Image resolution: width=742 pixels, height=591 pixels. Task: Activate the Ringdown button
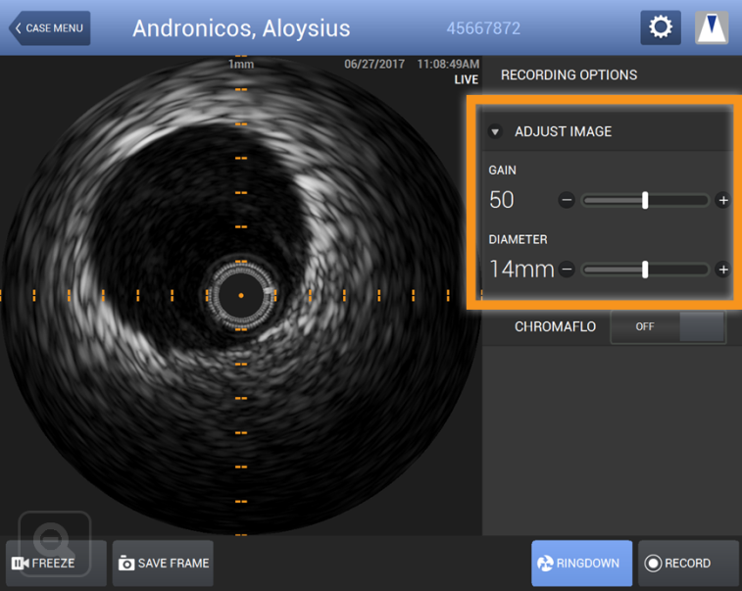[581, 564]
